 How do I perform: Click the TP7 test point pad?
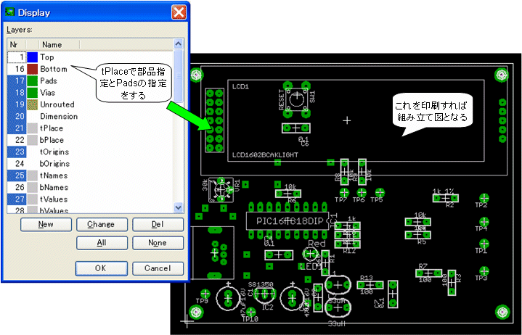coord(344,192)
